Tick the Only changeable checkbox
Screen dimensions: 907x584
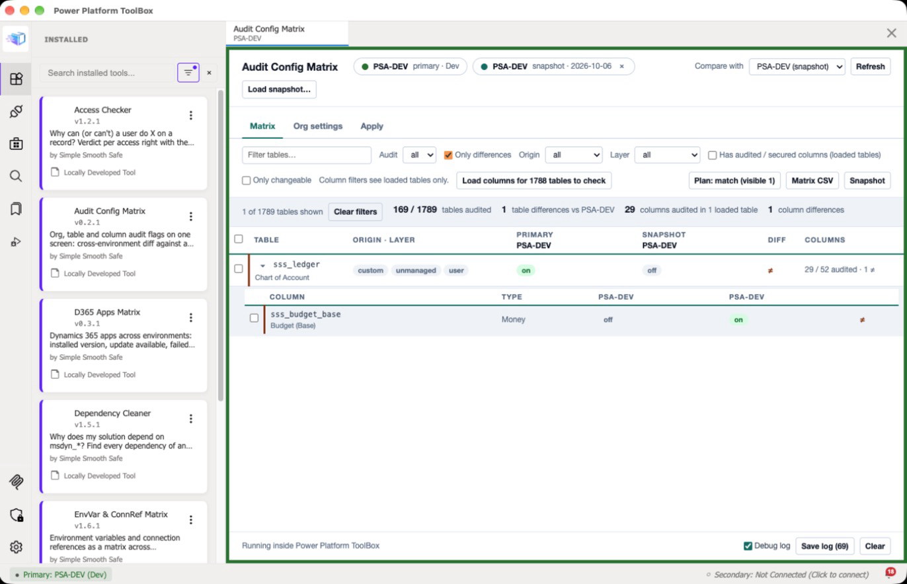pos(246,180)
